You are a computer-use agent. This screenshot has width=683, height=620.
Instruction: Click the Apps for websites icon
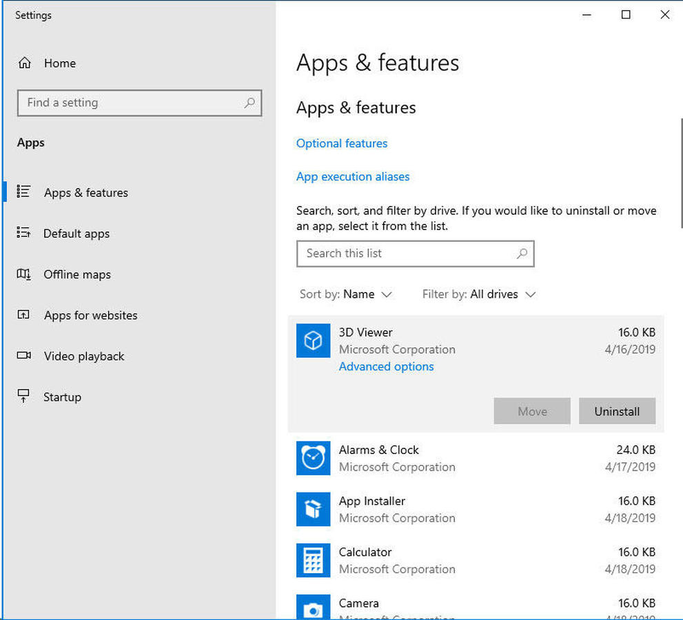(23, 314)
